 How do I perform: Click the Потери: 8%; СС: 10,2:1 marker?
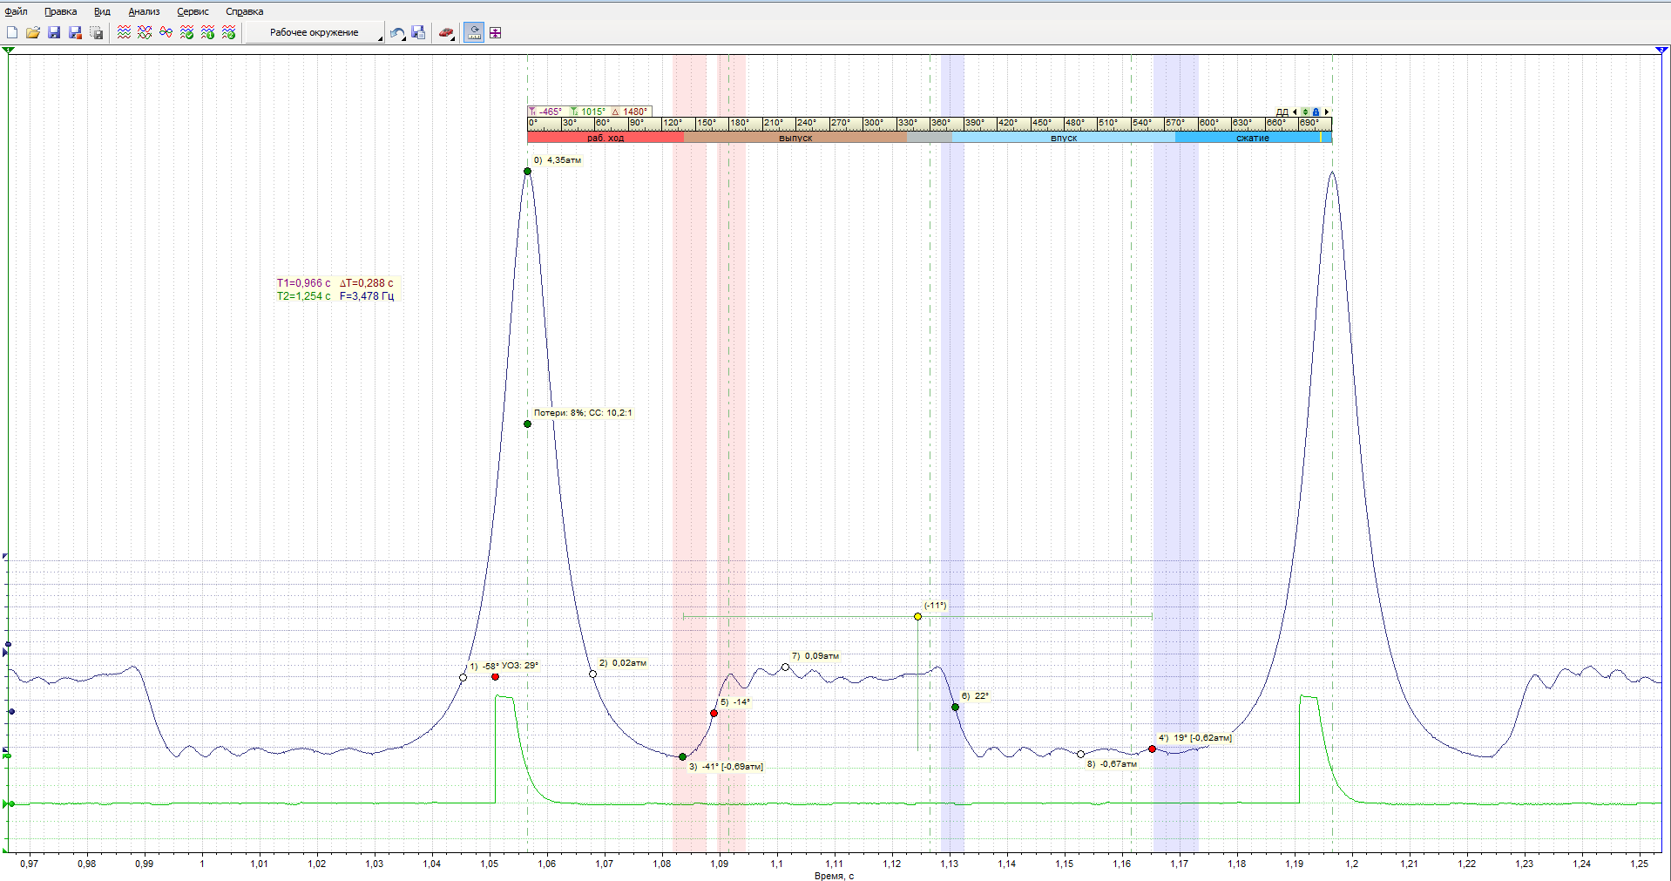pos(527,424)
